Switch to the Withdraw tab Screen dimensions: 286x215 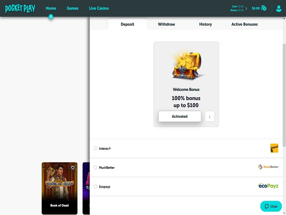pyautogui.click(x=166, y=24)
